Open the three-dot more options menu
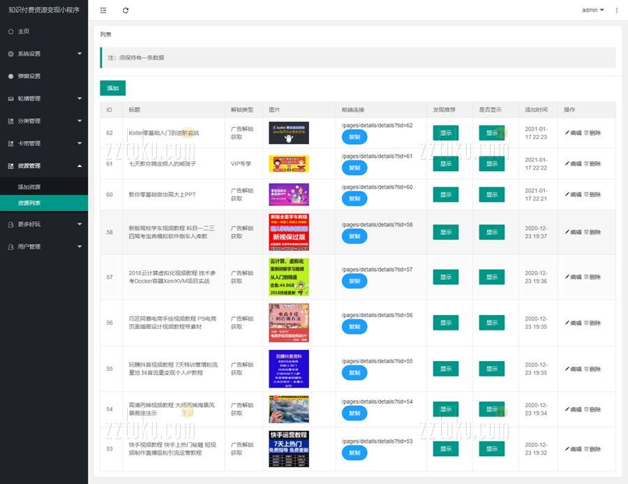Screen dimensions: 628x484 point(616,10)
